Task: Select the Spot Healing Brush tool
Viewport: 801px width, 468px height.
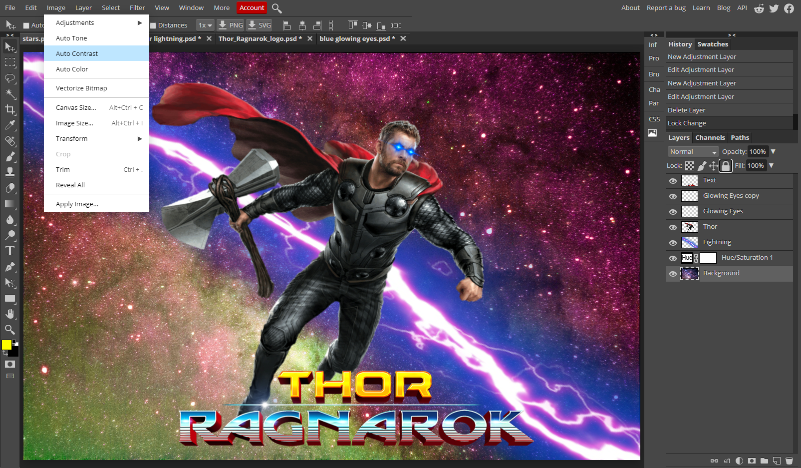Action: point(10,141)
